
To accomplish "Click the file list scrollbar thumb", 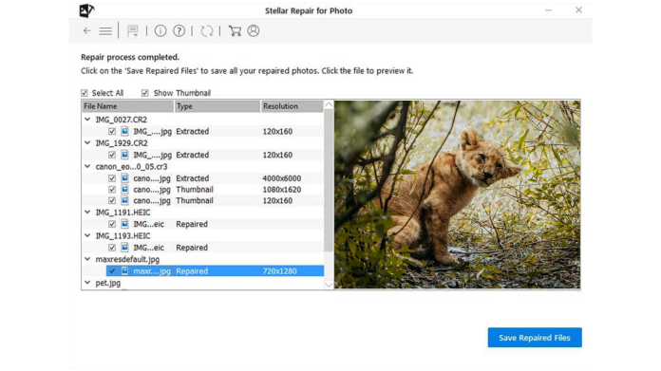I will point(329,181).
